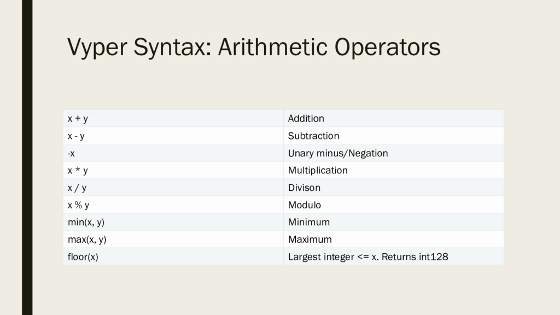Viewport: 560px width, 315px height.
Task: Click the max(x, y) cell
Action: point(173,239)
